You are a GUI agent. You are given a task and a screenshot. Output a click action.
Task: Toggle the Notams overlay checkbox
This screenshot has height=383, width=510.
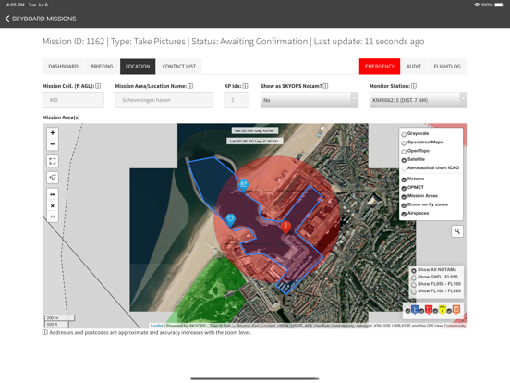[x=404, y=179]
